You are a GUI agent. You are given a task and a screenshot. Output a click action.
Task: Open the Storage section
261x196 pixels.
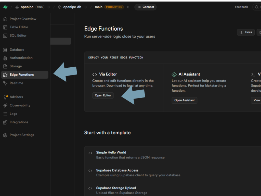(x=25, y=66)
